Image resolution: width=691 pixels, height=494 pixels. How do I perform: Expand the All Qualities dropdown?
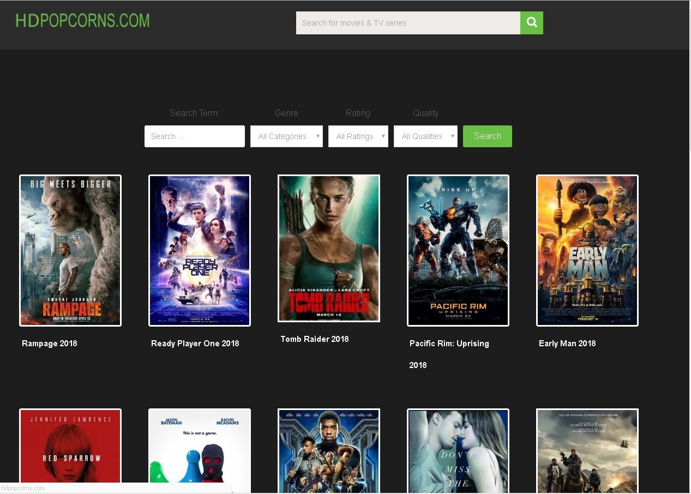(425, 136)
